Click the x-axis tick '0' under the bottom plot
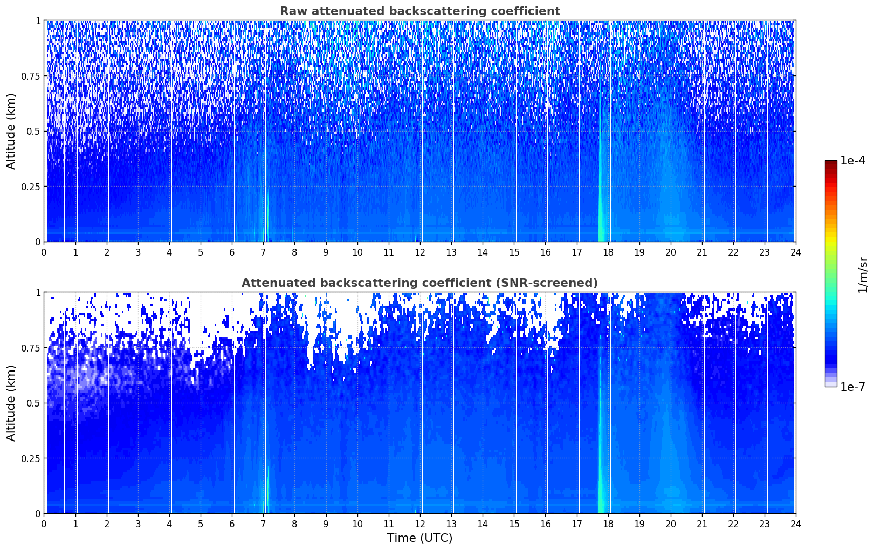 44,524
